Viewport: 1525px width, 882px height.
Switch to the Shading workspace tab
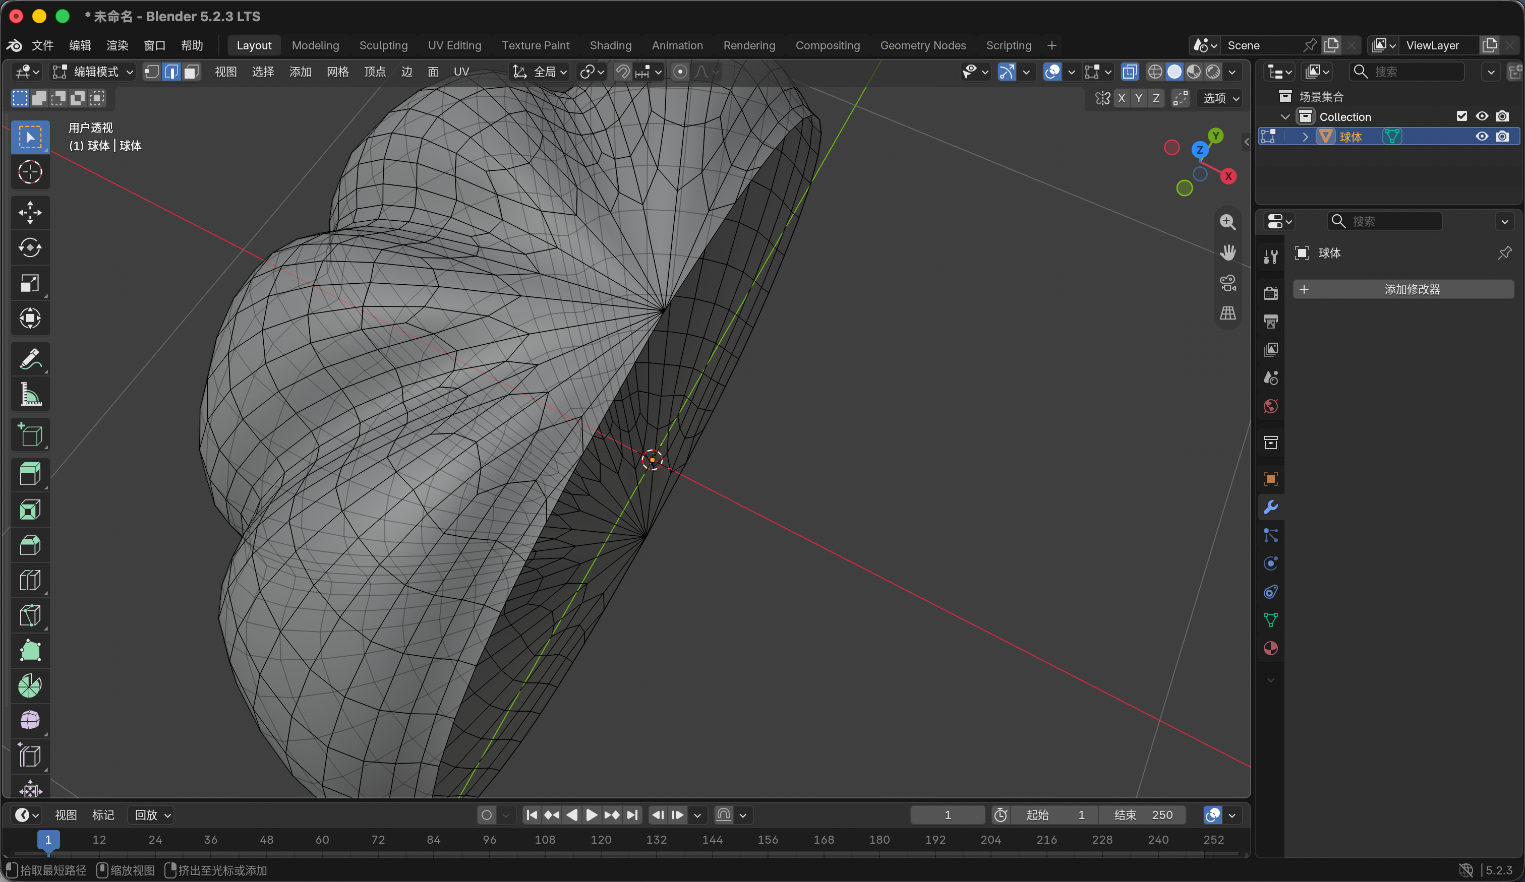[x=610, y=45]
